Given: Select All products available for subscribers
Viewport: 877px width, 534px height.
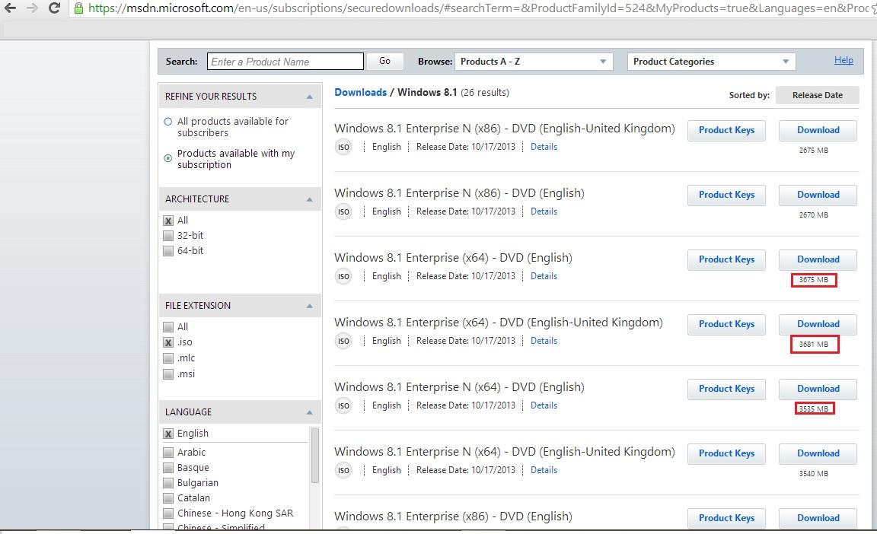Looking at the screenshot, I should coord(167,122).
